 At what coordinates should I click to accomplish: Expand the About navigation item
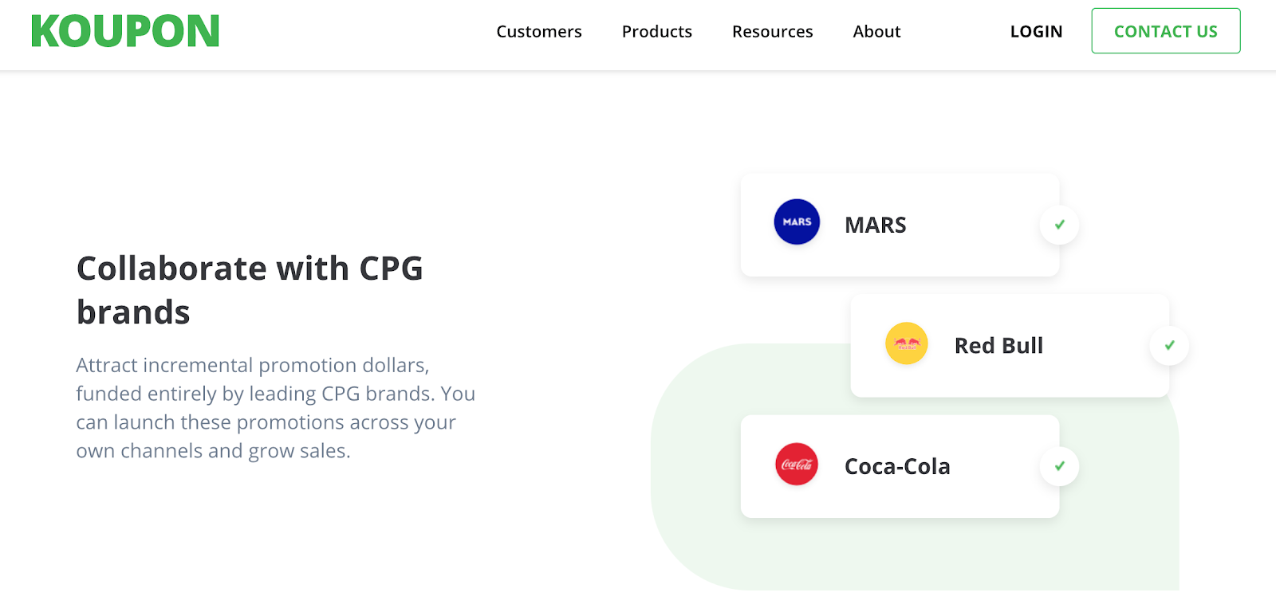[876, 32]
